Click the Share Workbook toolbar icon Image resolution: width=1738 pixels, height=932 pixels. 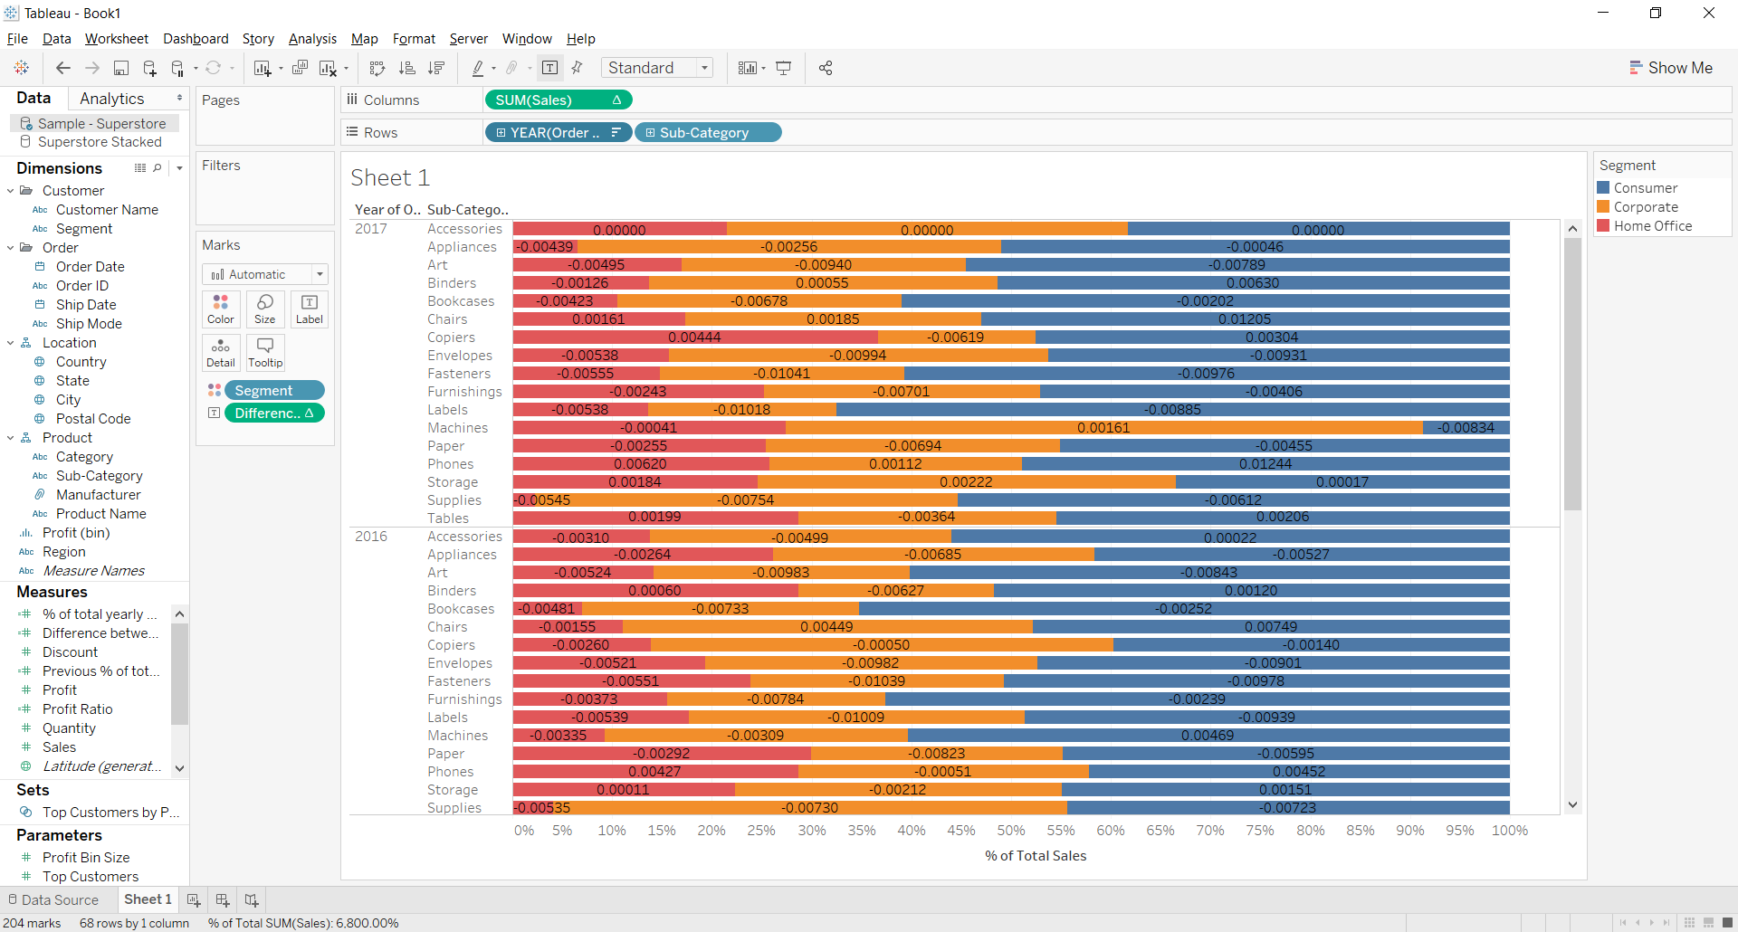click(825, 67)
